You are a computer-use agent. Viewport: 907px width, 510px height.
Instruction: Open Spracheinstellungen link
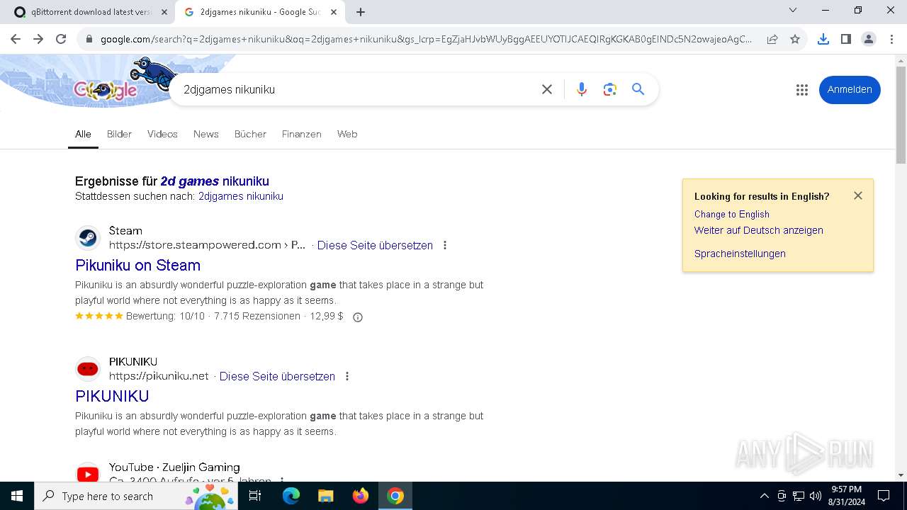click(740, 254)
